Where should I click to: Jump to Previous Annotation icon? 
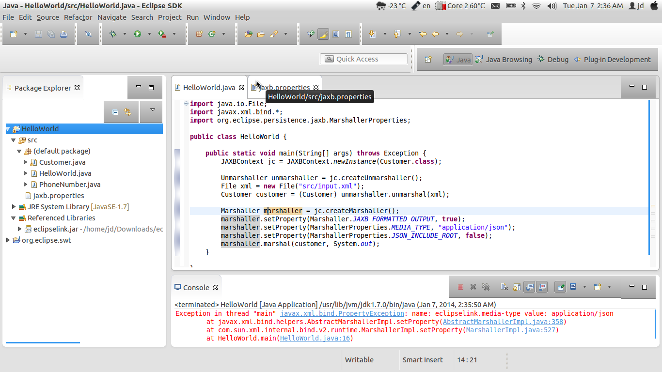397,34
